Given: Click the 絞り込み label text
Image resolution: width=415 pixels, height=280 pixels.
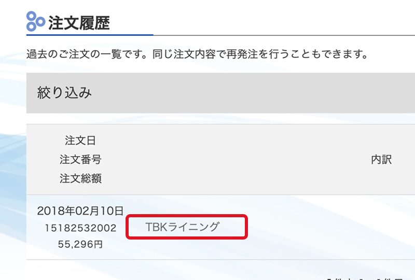Looking at the screenshot, I should (64, 93).
